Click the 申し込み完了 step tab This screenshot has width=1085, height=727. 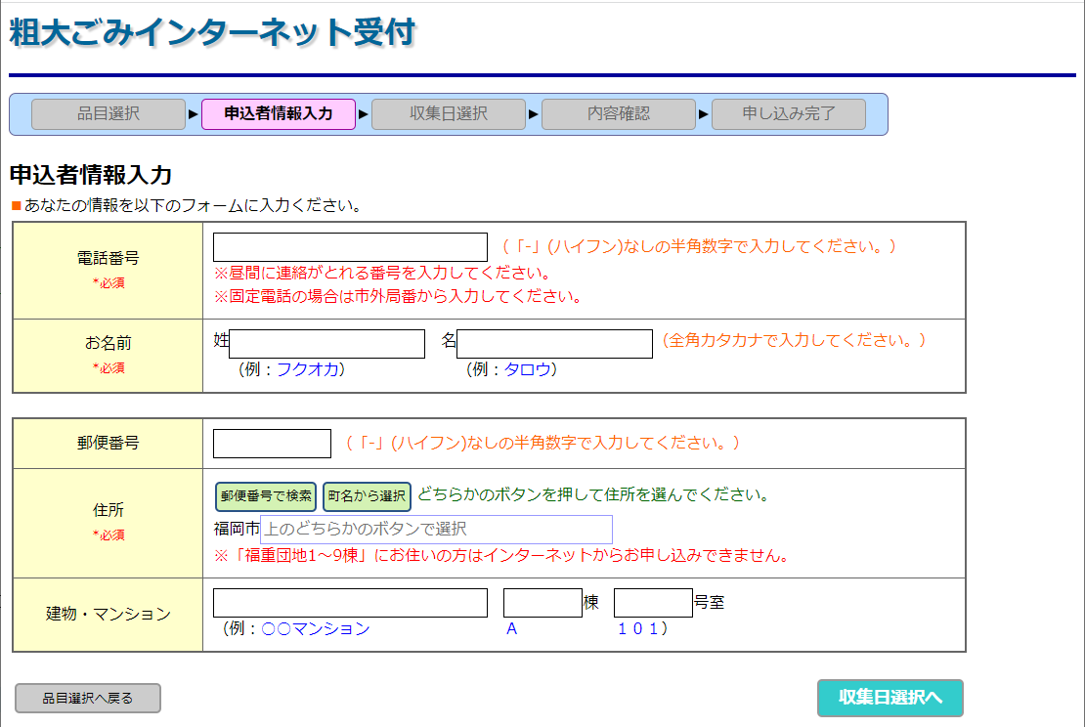789,114
